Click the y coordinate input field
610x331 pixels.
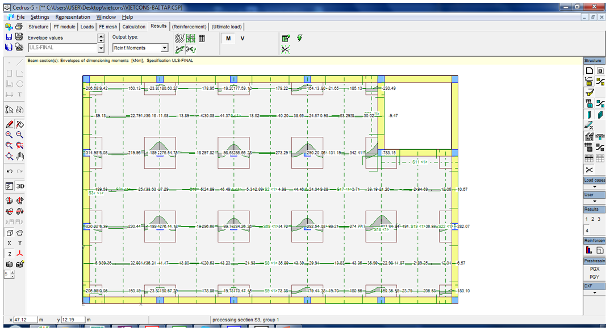[73, 320]
